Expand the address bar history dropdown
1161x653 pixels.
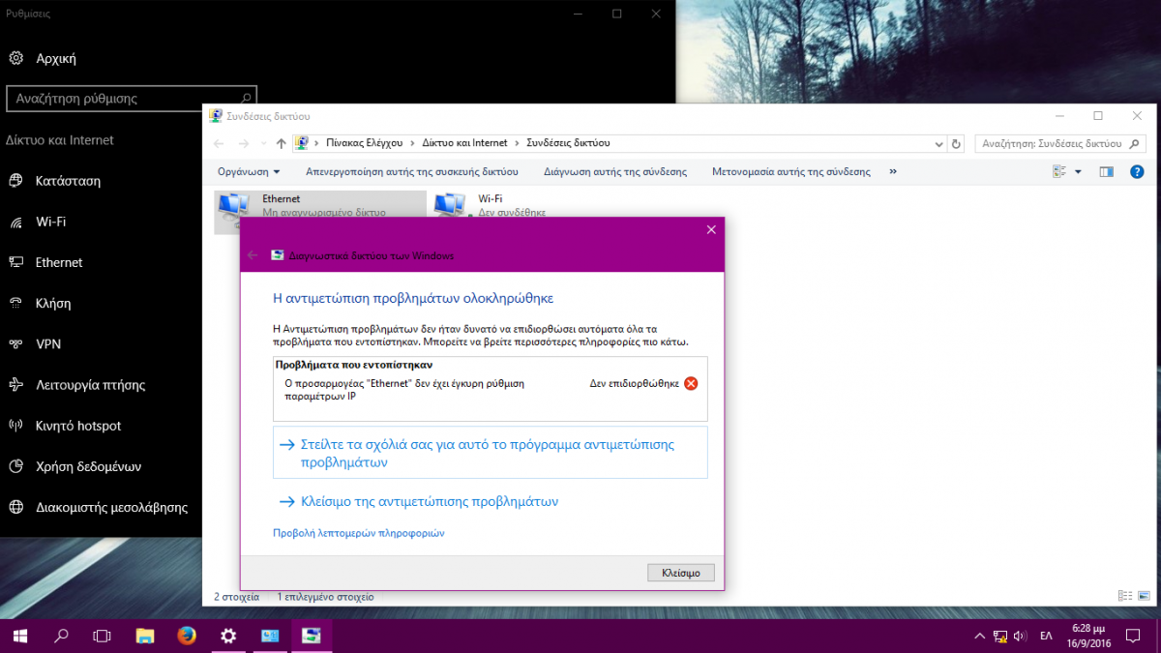(x=938, y=143)
